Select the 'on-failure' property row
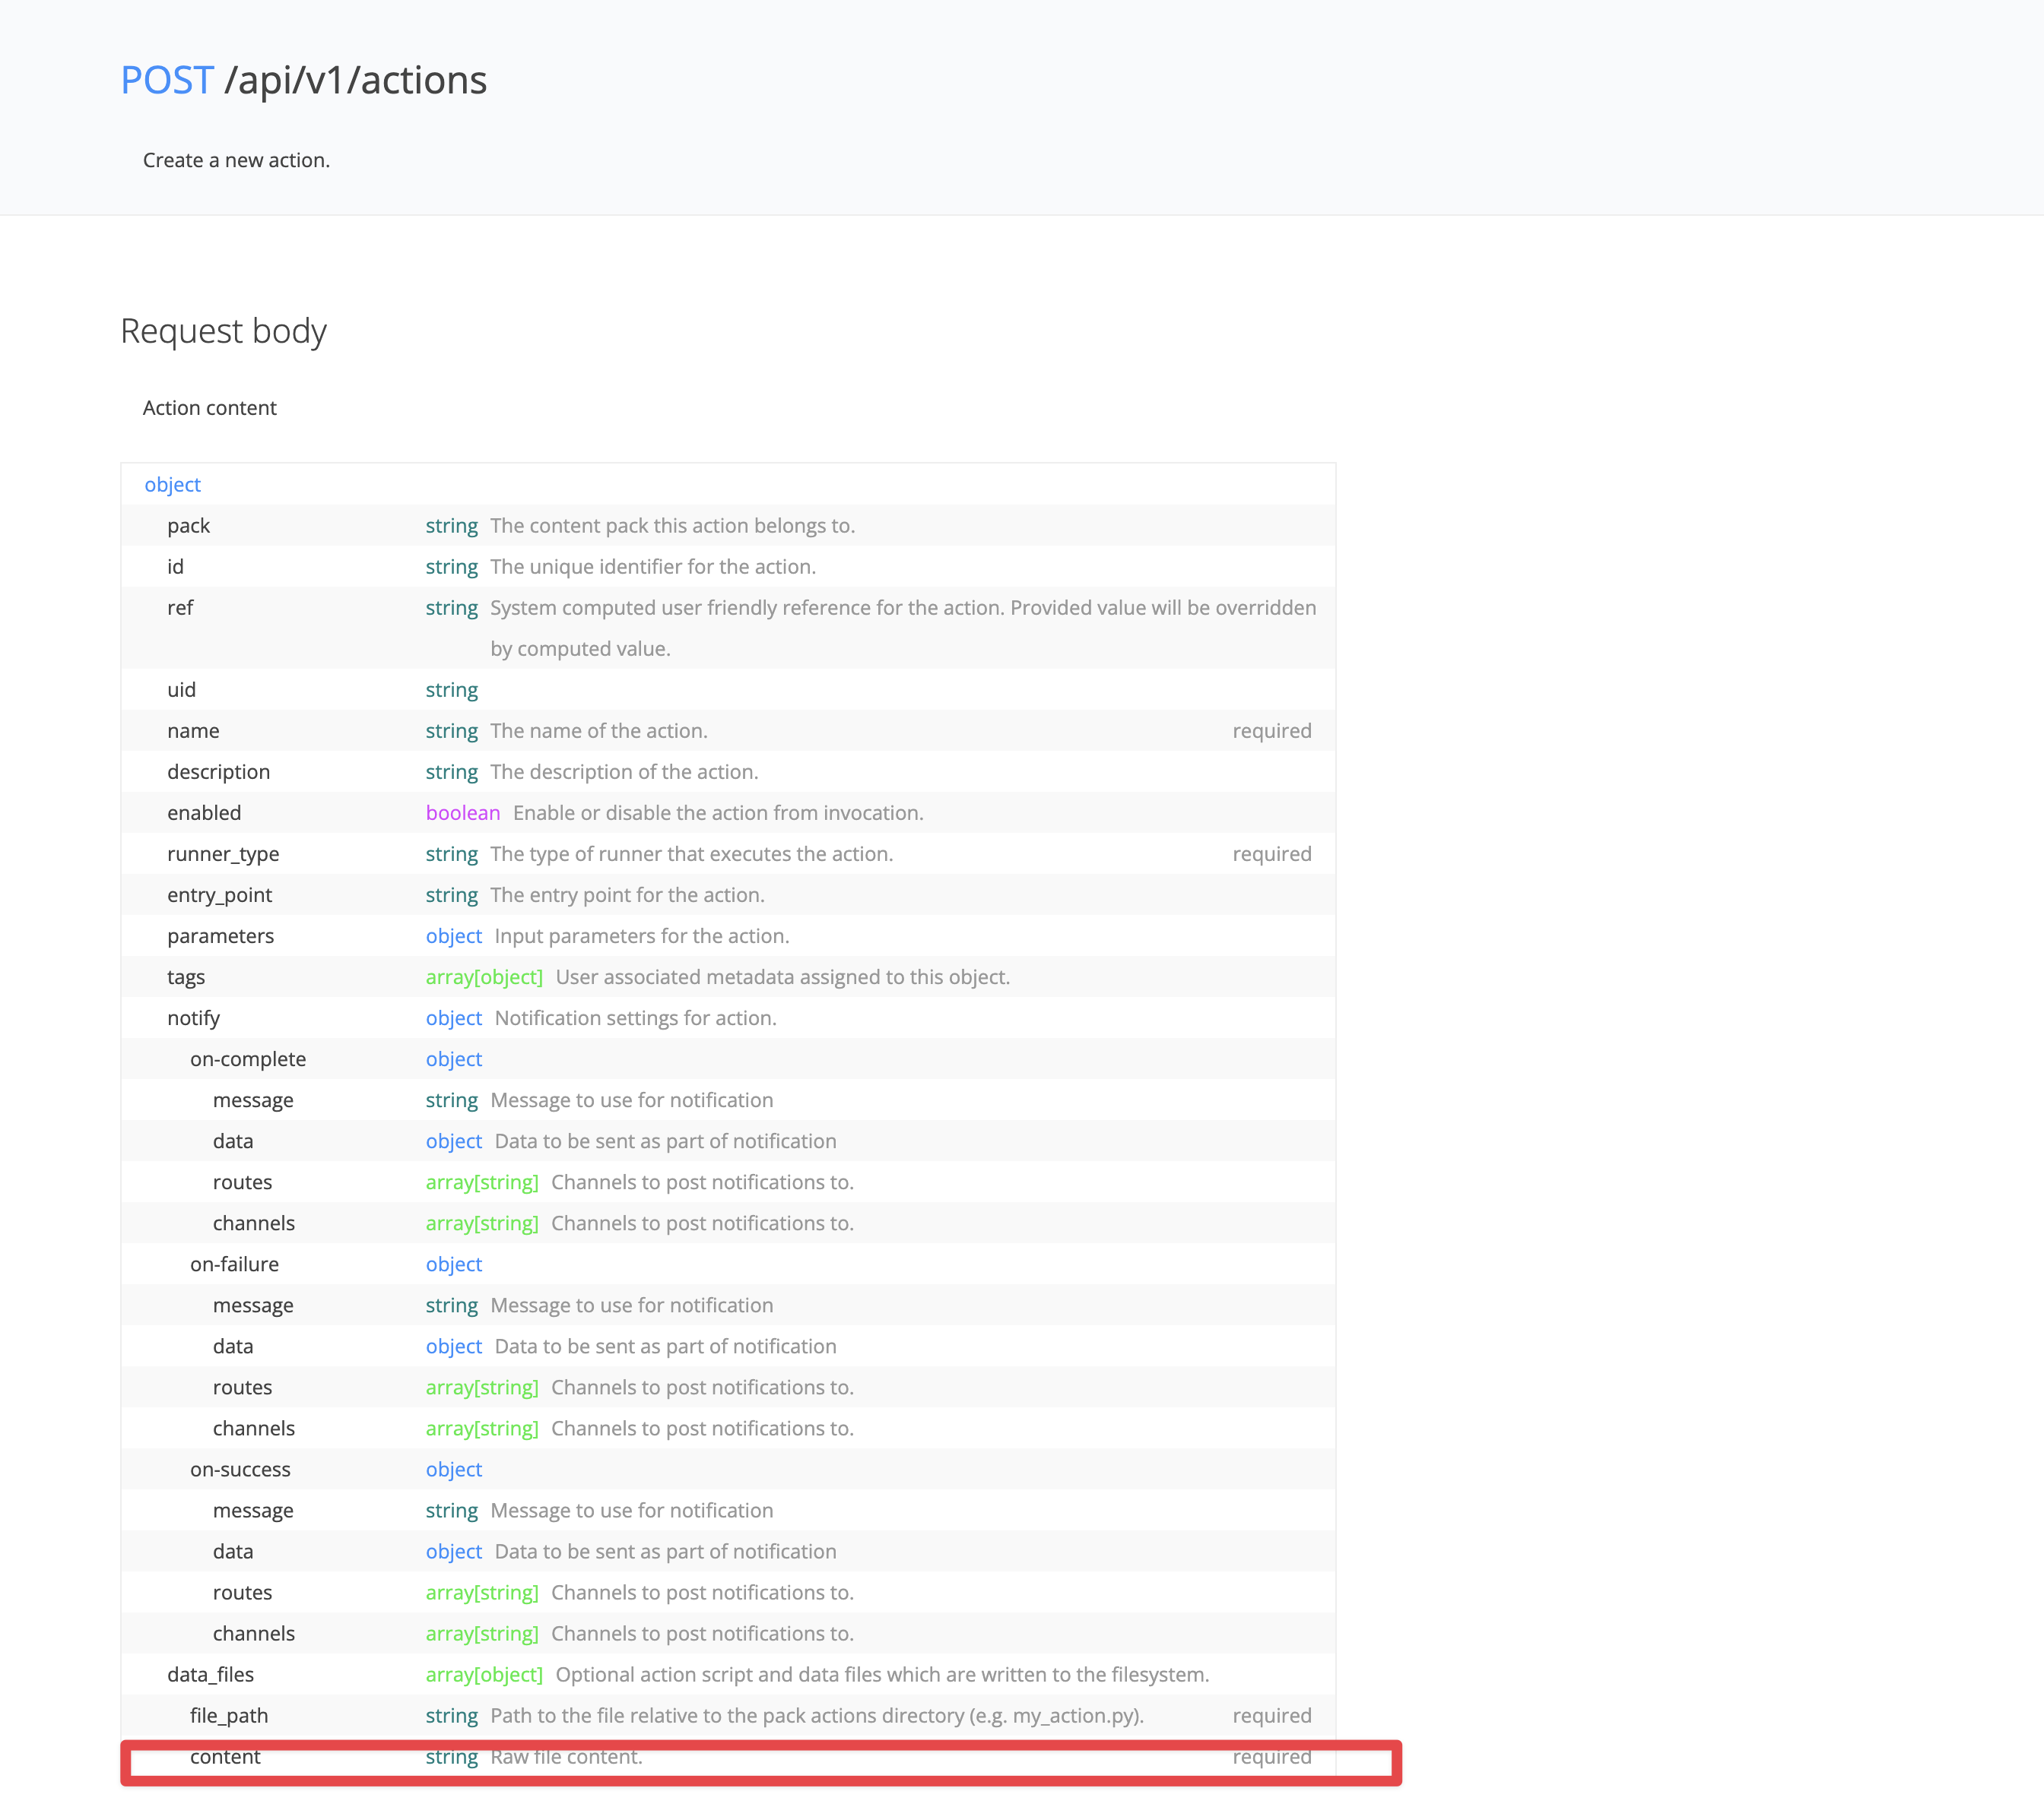Image resolution: width=2044 pixels, height=1807 pixels. pyautogui.click(x=728, y=1264)
